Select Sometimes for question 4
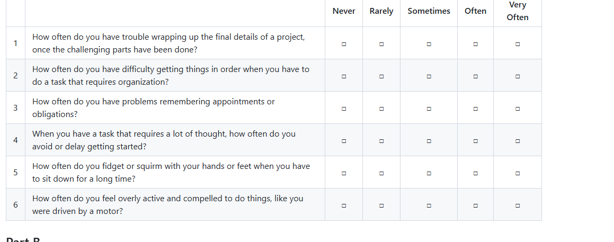 click(429, 141)
